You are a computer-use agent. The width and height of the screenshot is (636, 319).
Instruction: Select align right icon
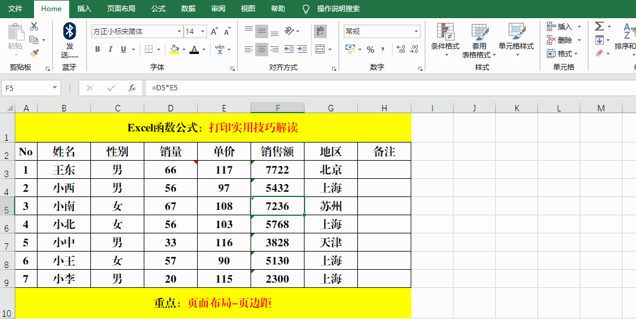click(x=275, y=49)
